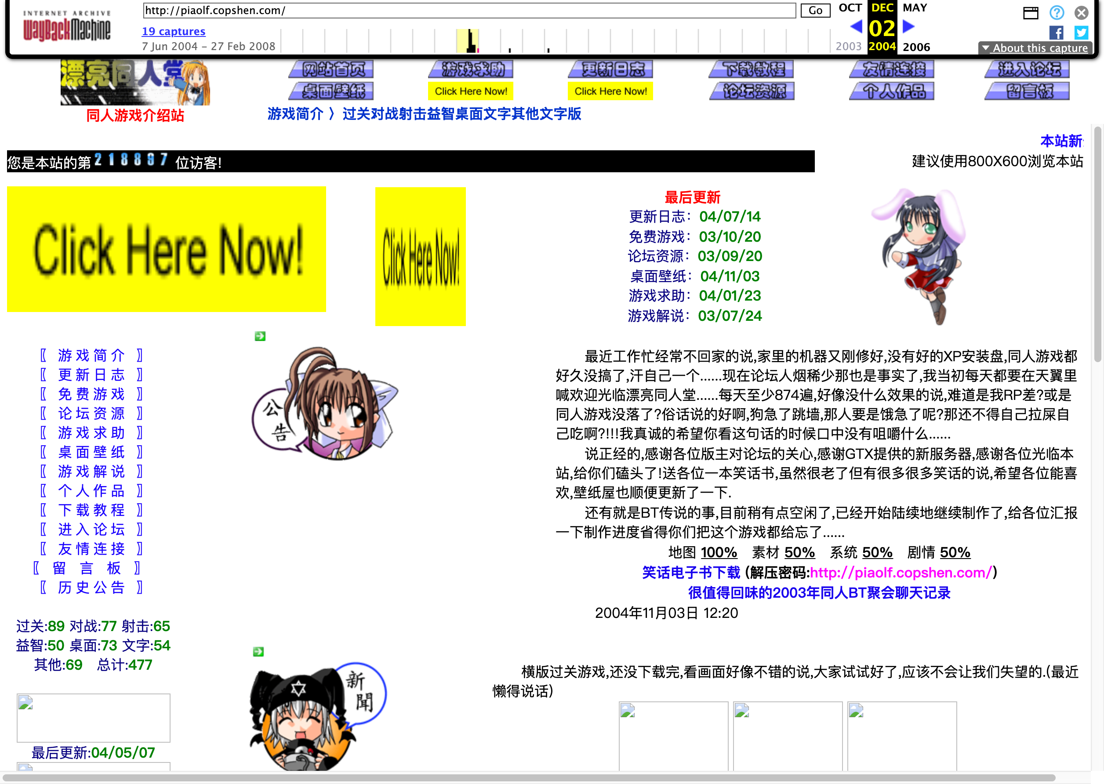Click the 新聞 news character image
The image size is (1104, 784).
tap(318, 716)
